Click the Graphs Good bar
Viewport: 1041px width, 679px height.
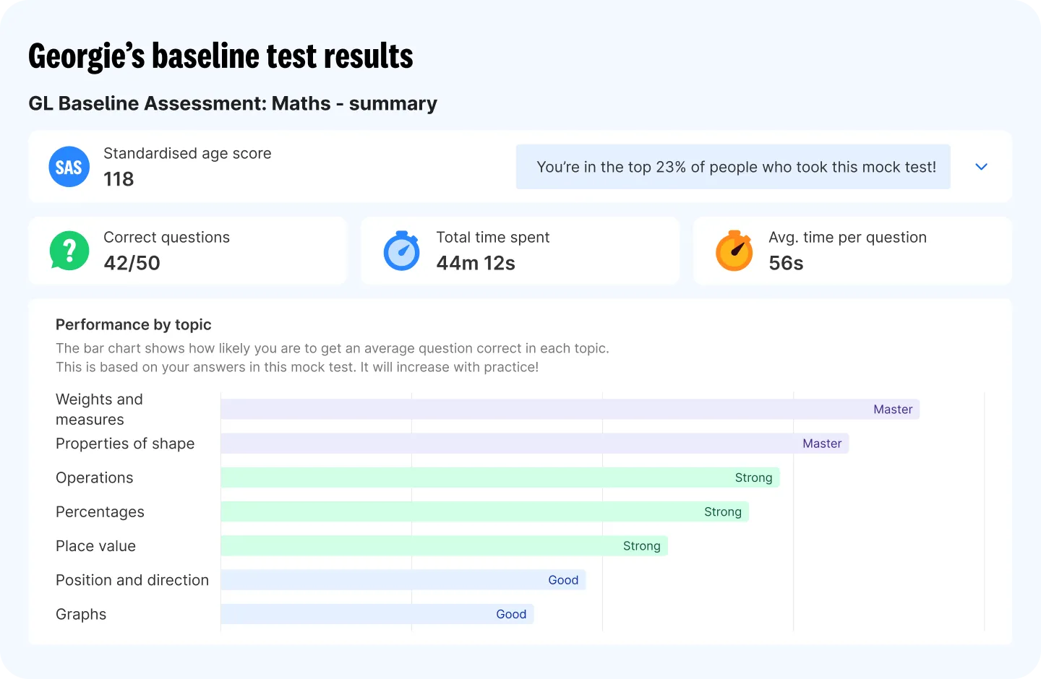(377, 614)
